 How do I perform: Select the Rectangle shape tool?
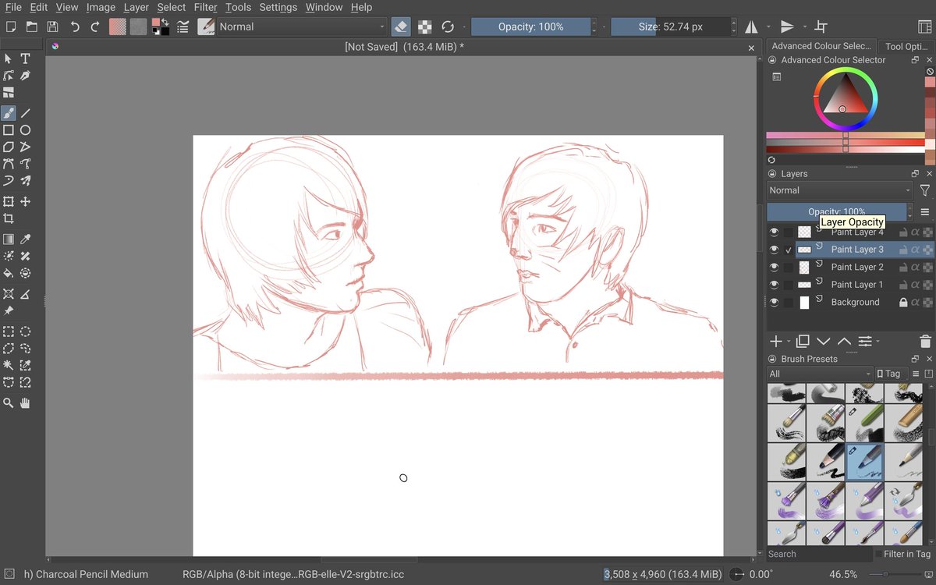click(x=9, y=130)
